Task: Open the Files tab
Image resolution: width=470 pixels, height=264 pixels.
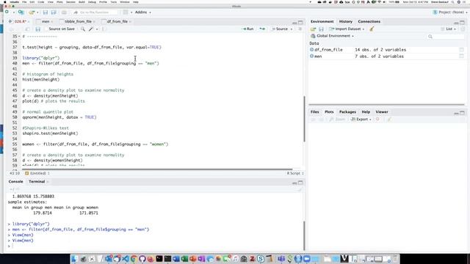Action: (315, 112)
